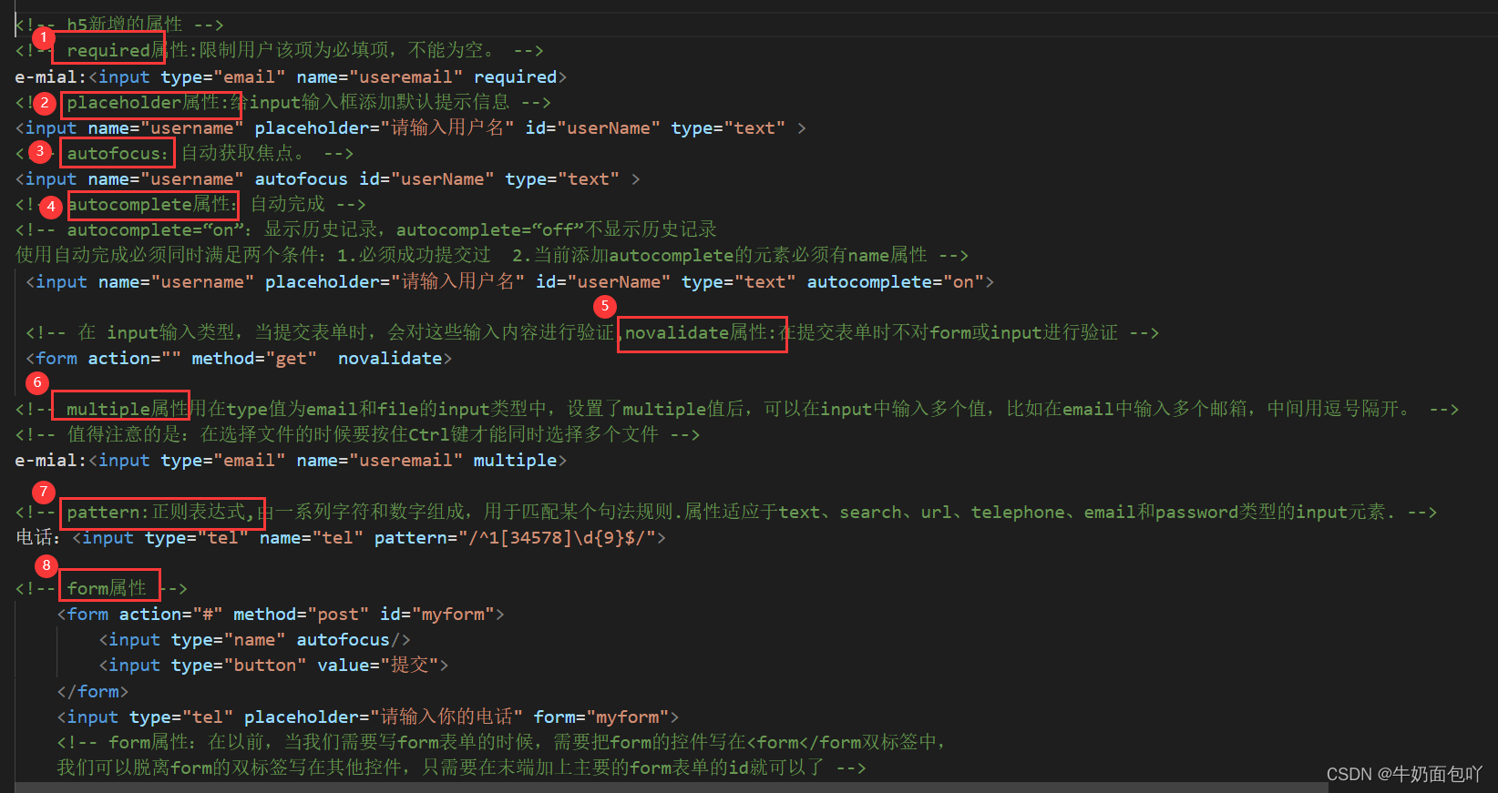
Task: Click the pattern="/^1[34578]\d{9}$/" attribute
Action: (x=515, y=538)
